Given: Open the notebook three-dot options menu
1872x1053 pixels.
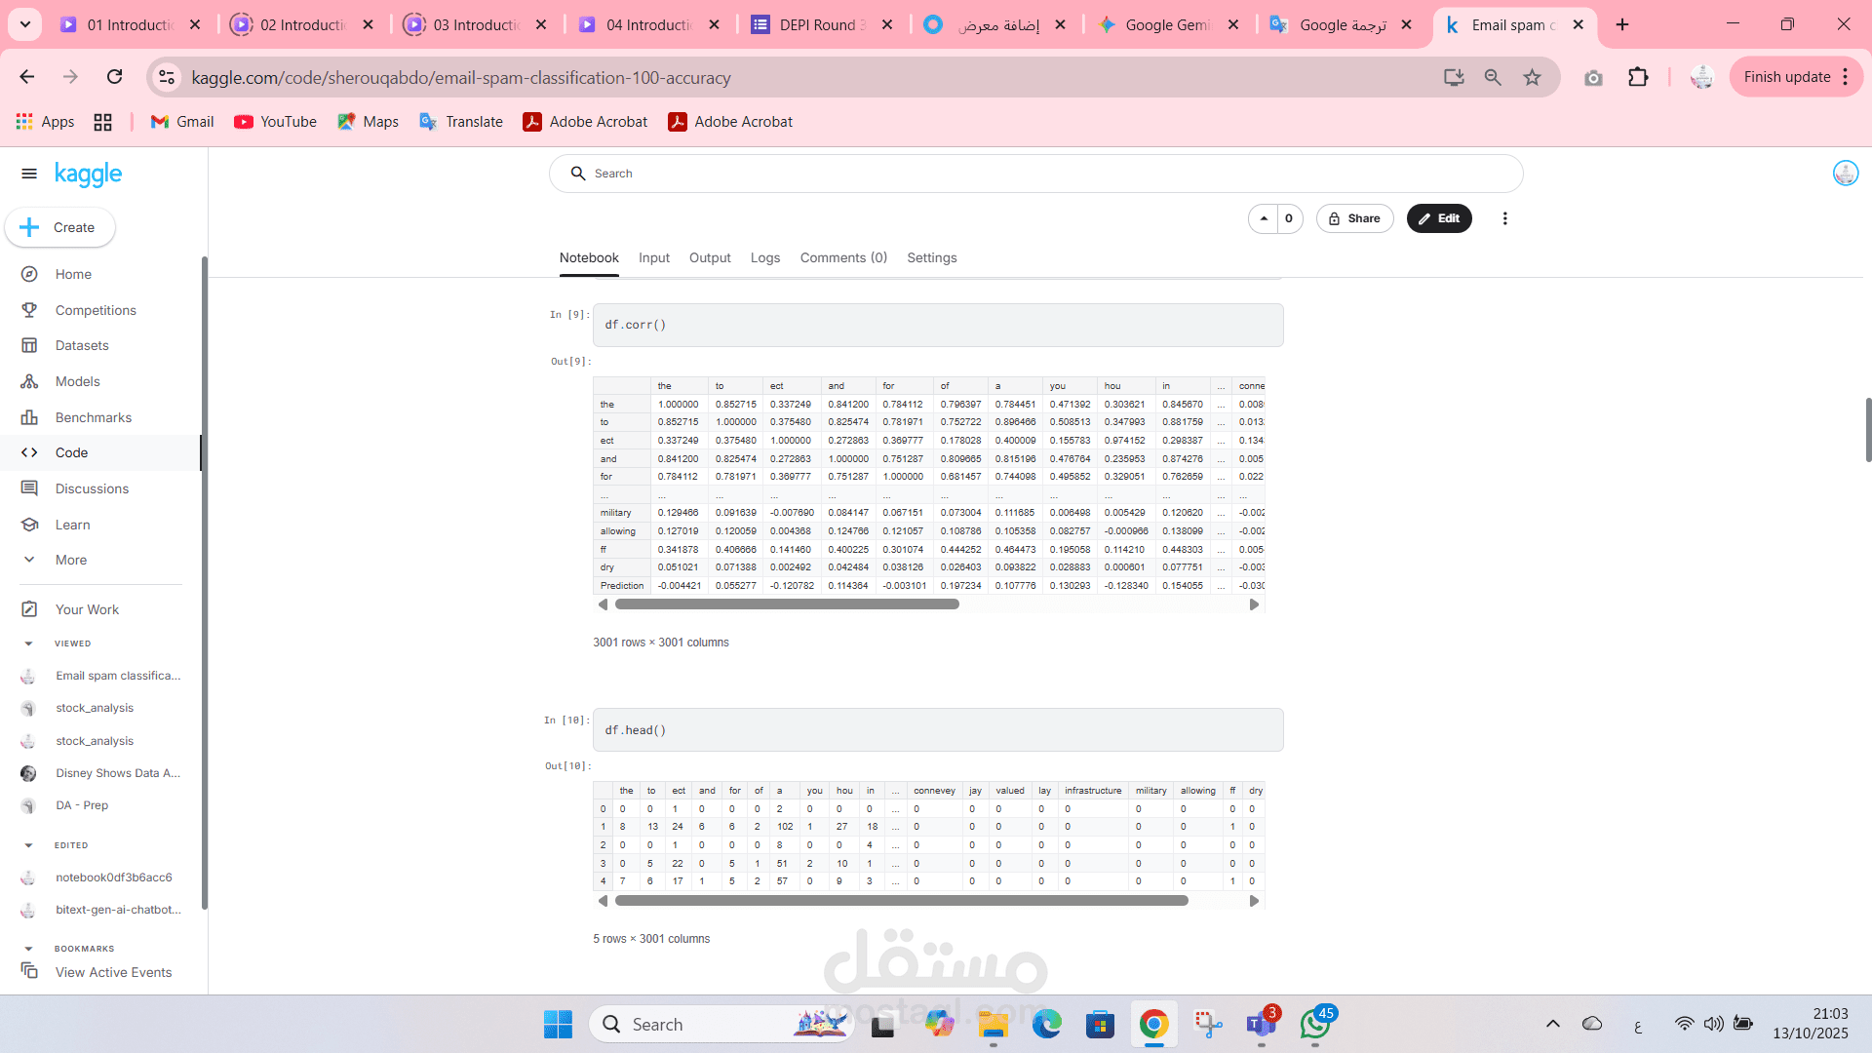Looking at the screenshot, I should [1504, 218].
